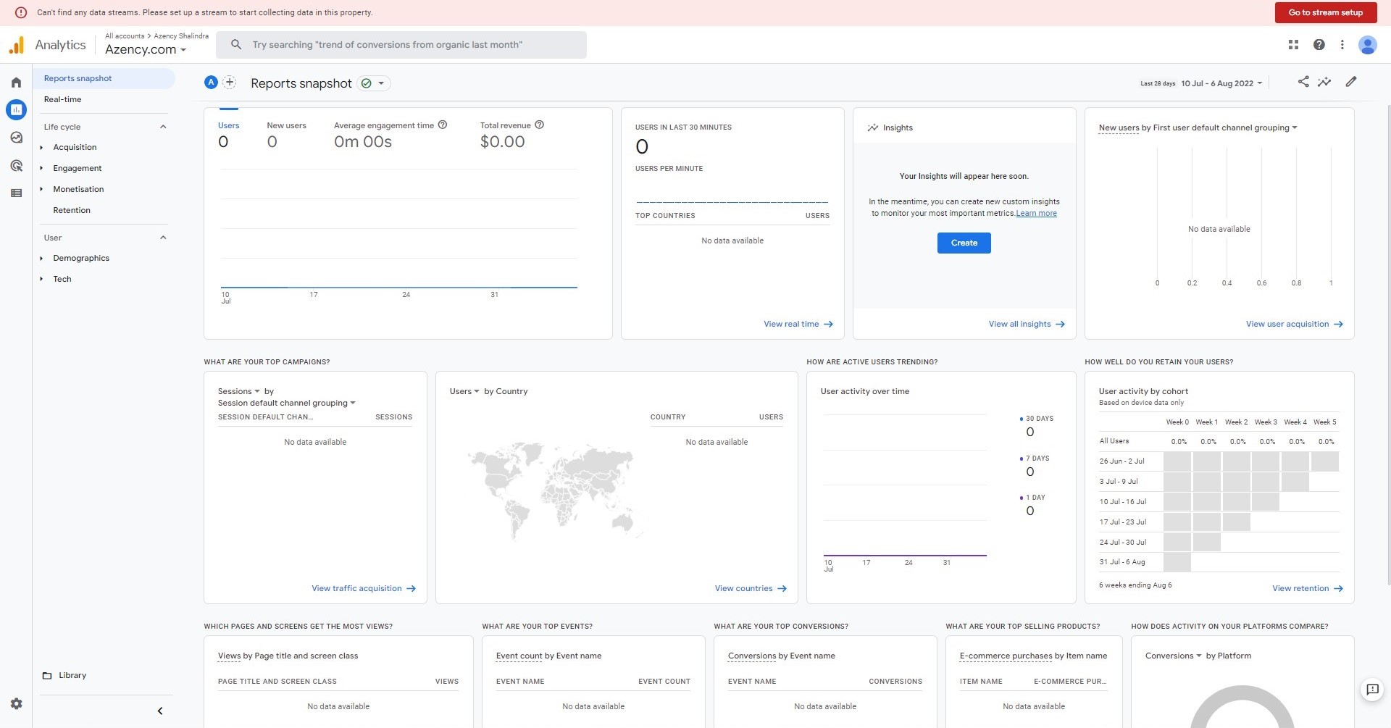Viewport: 1391px width, 728px height.
Task: Add a comparison with the plus icon
Action: click(230, 83)
